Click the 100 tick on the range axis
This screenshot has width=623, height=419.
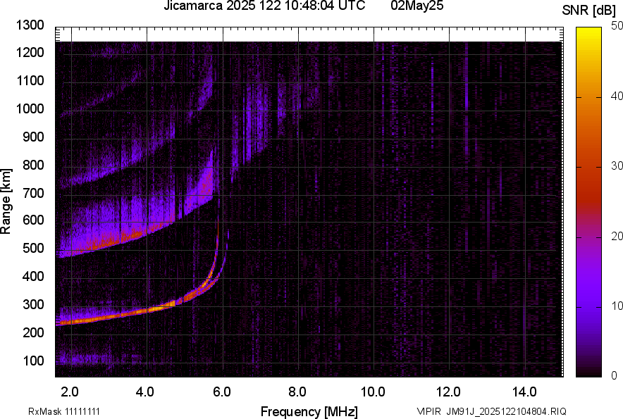33,361
